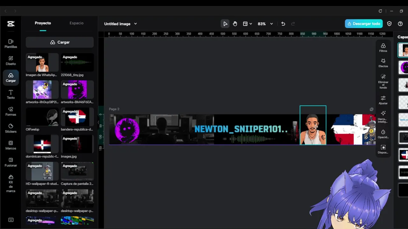Switch to the Espacio tab
The height and width of the screenshot is (229, 408).
[76, 23]
